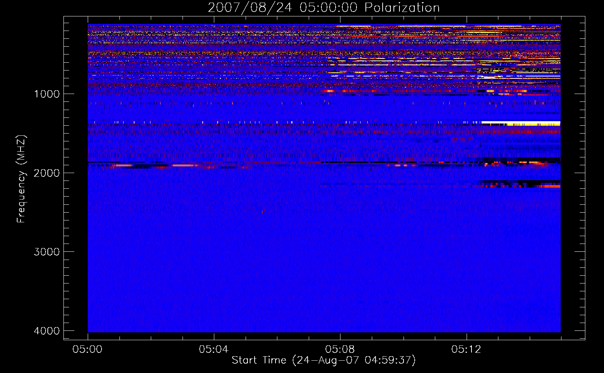The width and height of the screenshot is (604, 373).
Task: Click the '3000' frequency tick label
Action: [x=47, y=252]
